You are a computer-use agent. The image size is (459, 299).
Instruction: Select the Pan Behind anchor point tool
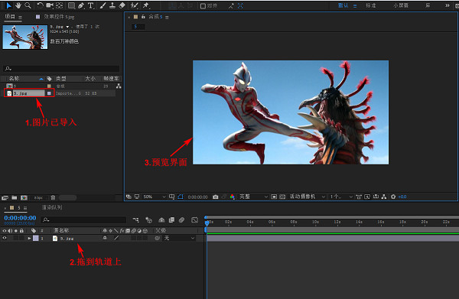[x=60, y=5]
